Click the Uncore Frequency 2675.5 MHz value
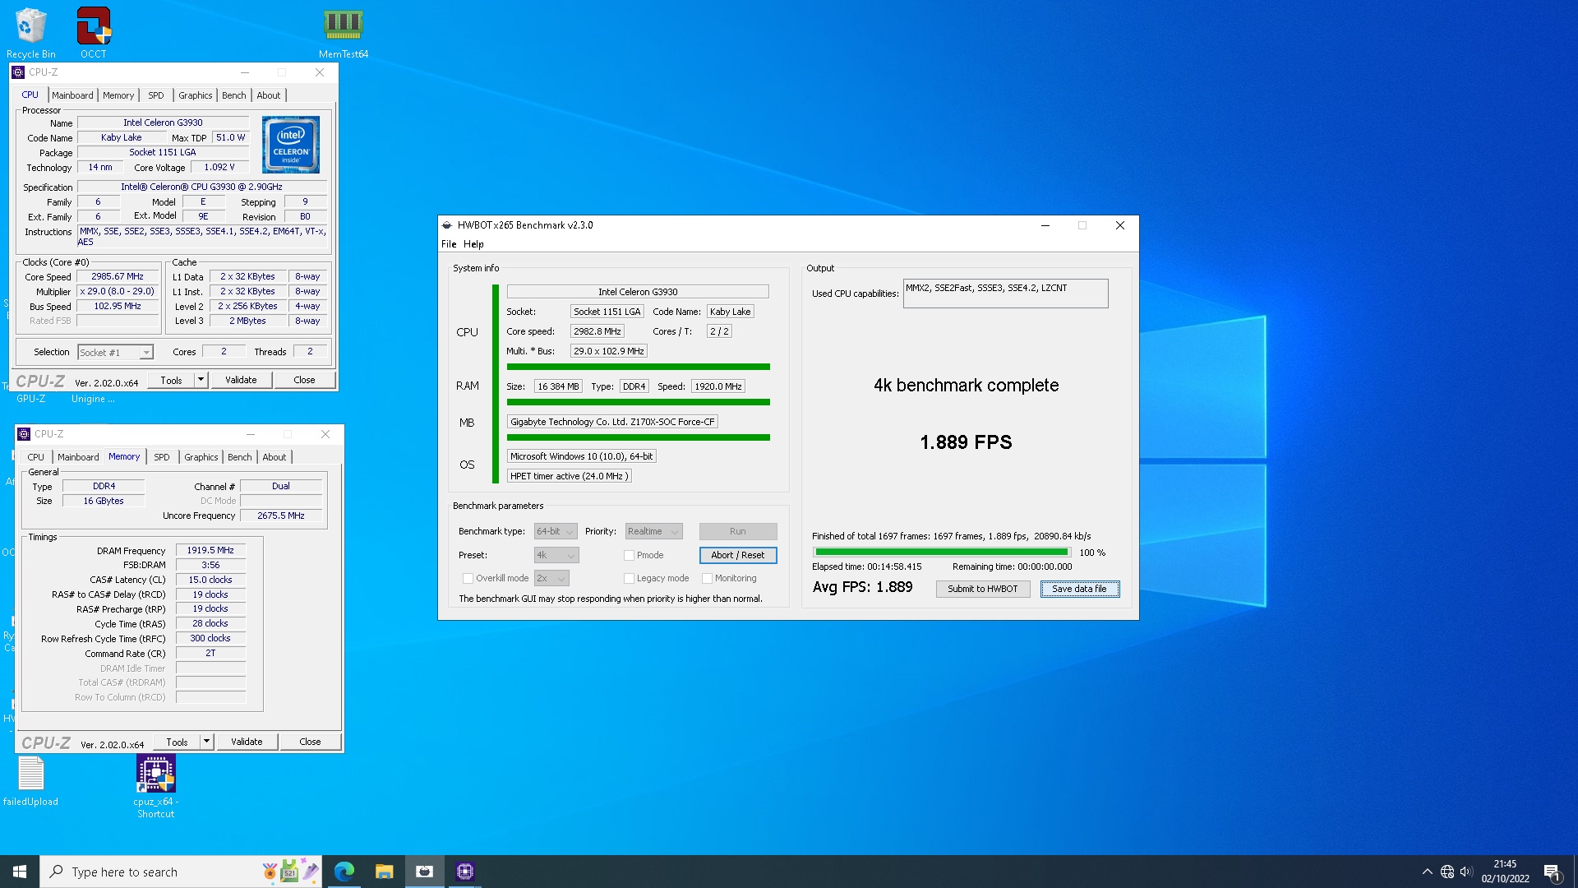This screenshot has height=888, width=1578. pos(281,516)
